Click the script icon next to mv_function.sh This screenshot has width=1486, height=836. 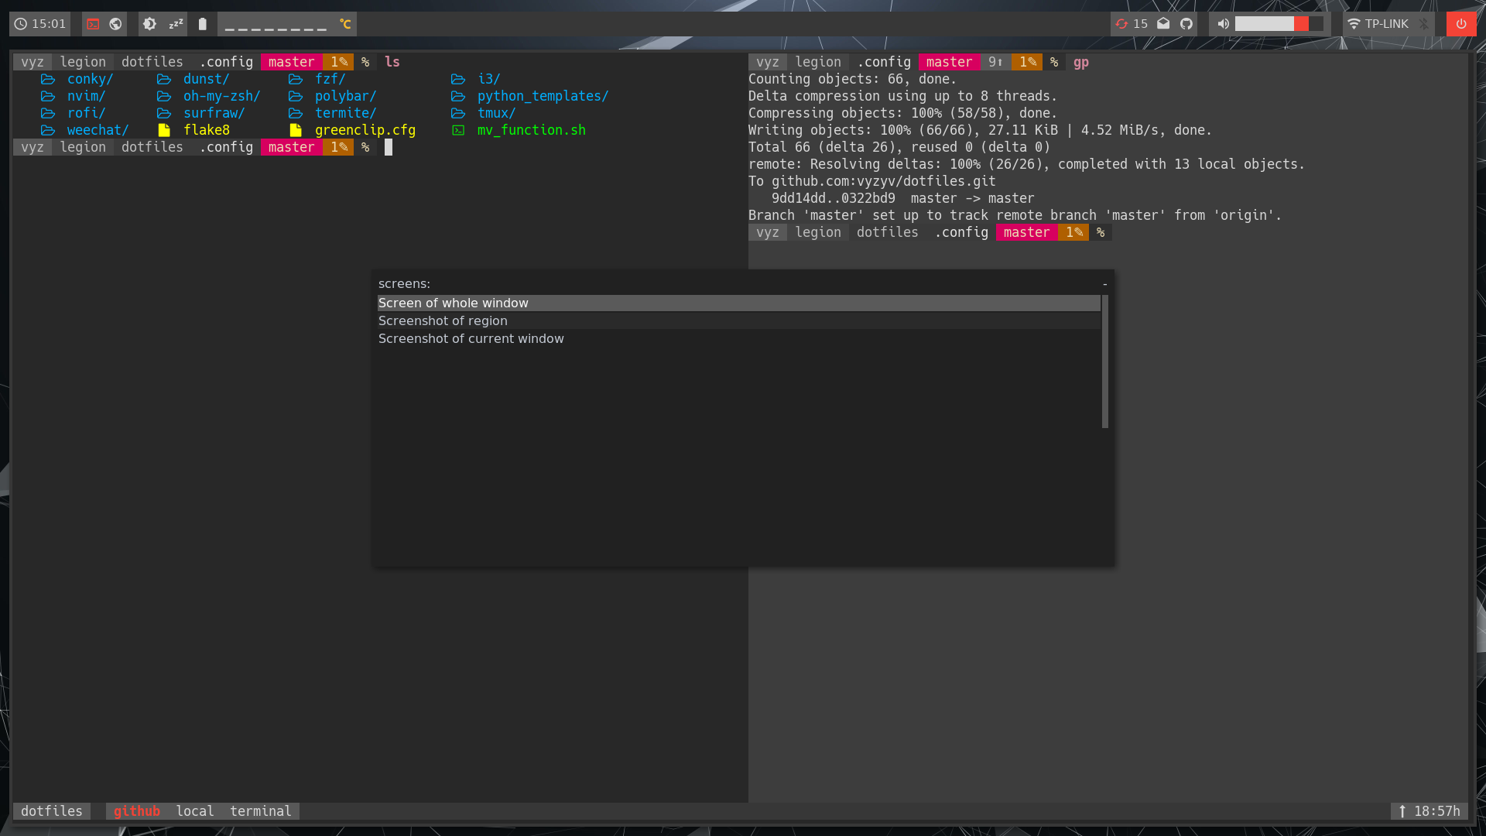pos(458,130)
